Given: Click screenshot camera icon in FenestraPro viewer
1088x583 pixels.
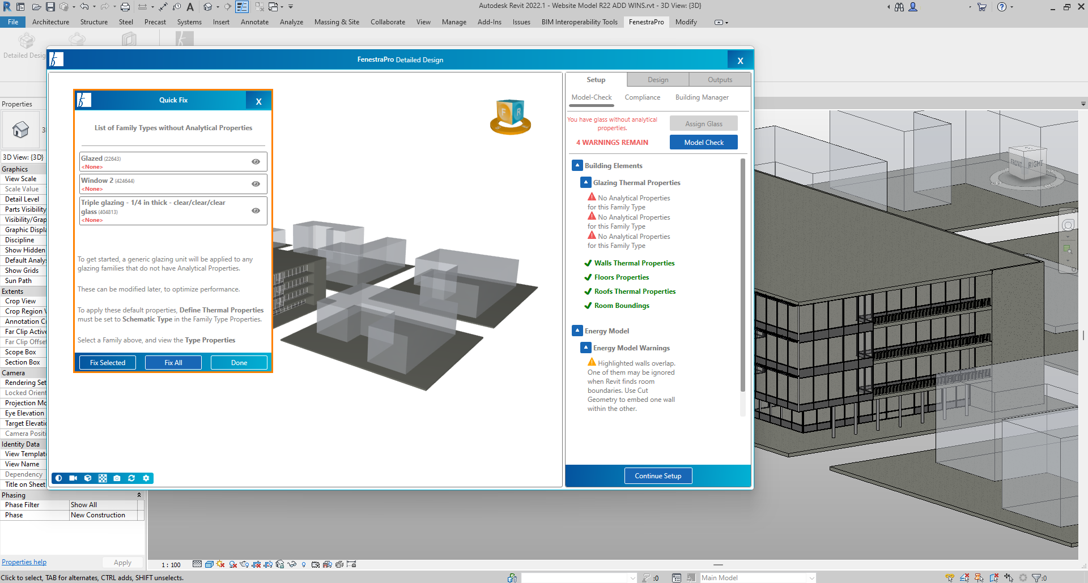Looking at the screenshot, I should [117, 478].
